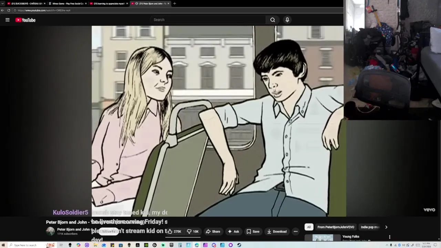Reload the page

click(9, 10)
